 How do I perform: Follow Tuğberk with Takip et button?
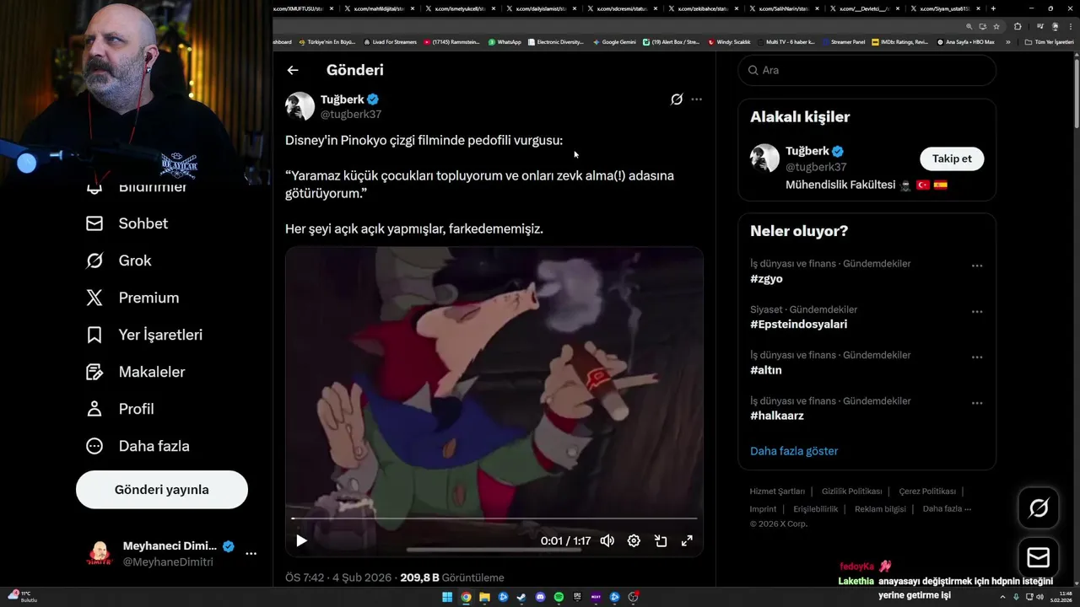[x=952, y=158]
